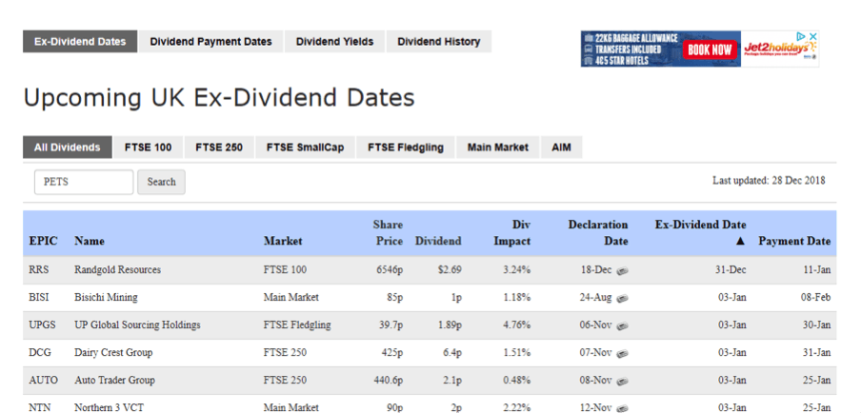Screen dimensions: 861x413
Task: Filter by the FTSE Fledgling tab
Action: click(x=406, y=147)
